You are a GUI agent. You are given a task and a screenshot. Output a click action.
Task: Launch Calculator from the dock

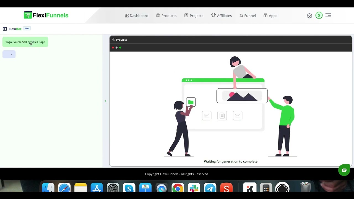point(266,187)
